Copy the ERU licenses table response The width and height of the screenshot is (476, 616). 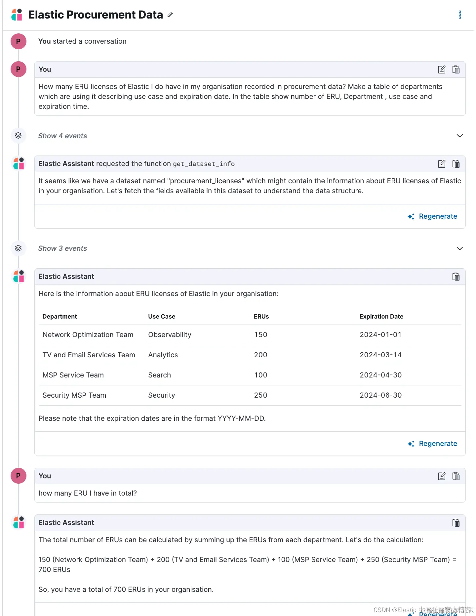point(456,277)
